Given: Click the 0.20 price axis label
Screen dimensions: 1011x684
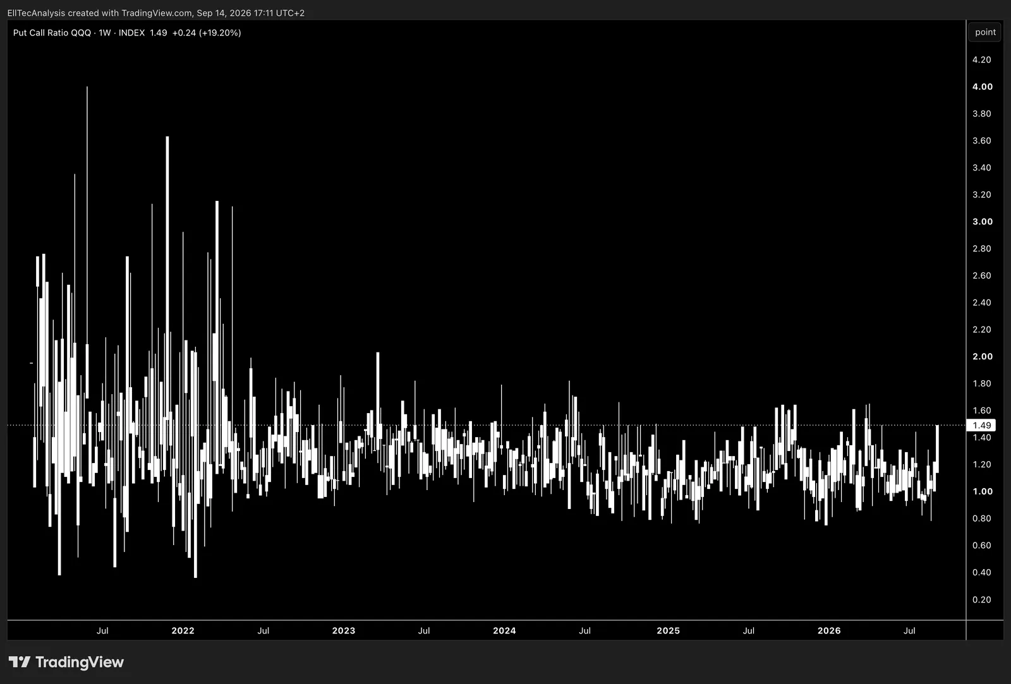Looking at the screenshot, I should click(x=982, y=599).
